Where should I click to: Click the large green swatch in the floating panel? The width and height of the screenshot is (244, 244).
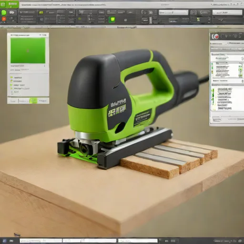point(28,51)
